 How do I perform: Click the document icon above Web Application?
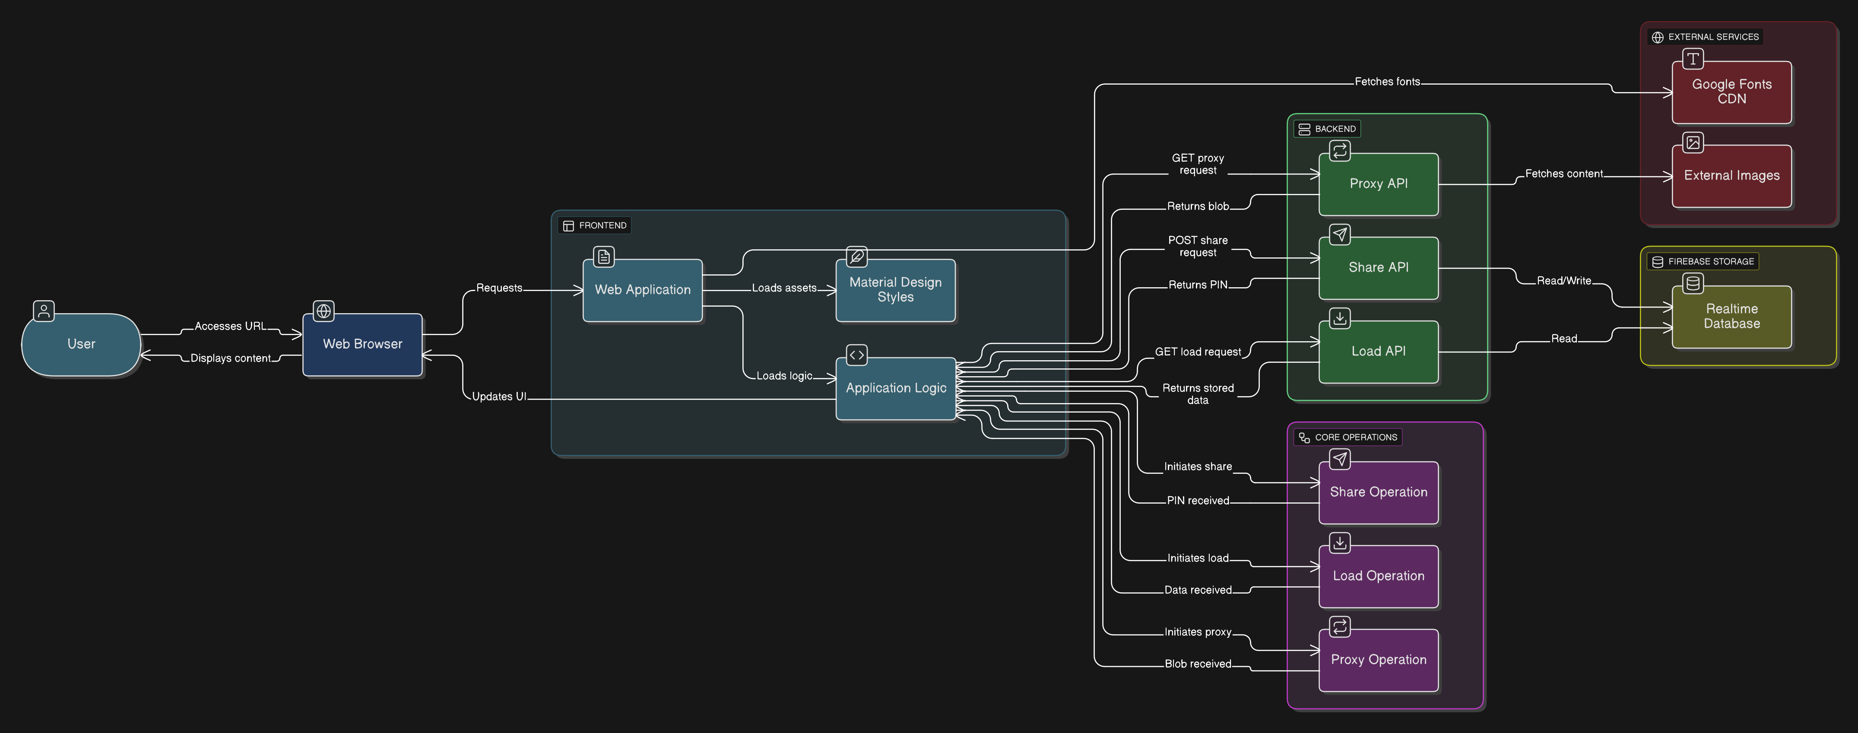604,256
